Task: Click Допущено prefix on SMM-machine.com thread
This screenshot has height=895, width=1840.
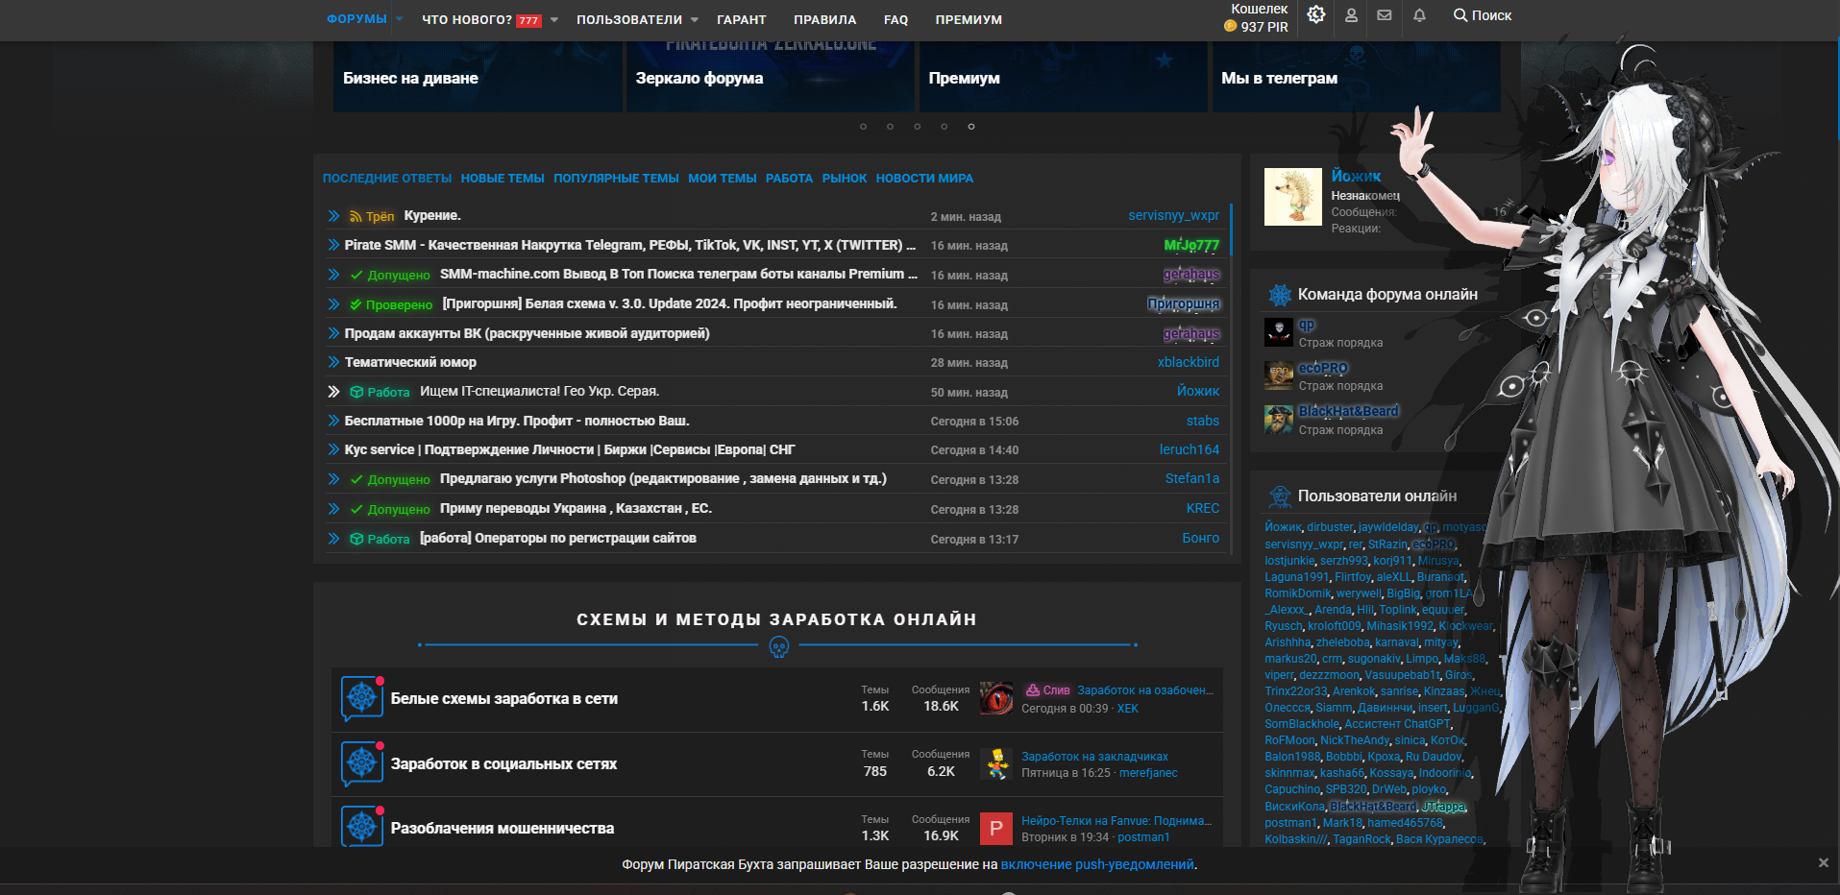Action: pyautogui.click(x=390, y=275)
